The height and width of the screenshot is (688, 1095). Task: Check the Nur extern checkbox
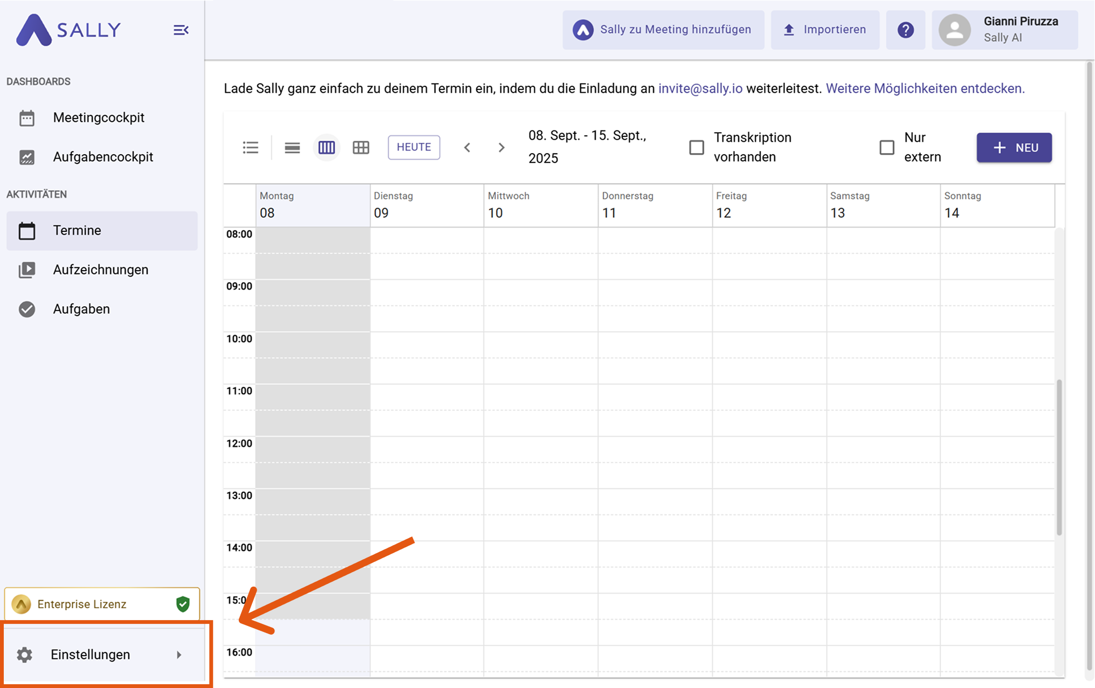point(887,147)
